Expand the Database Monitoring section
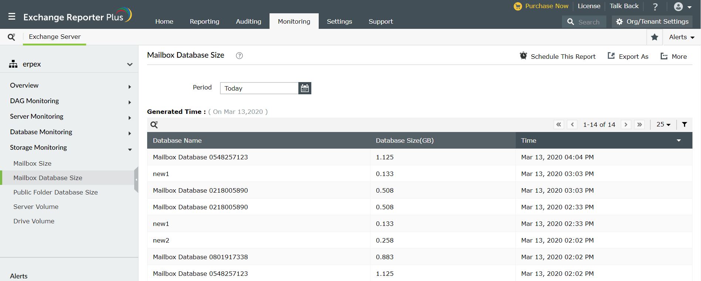Screen dimensions: 701x281 (x=129, y=133)
